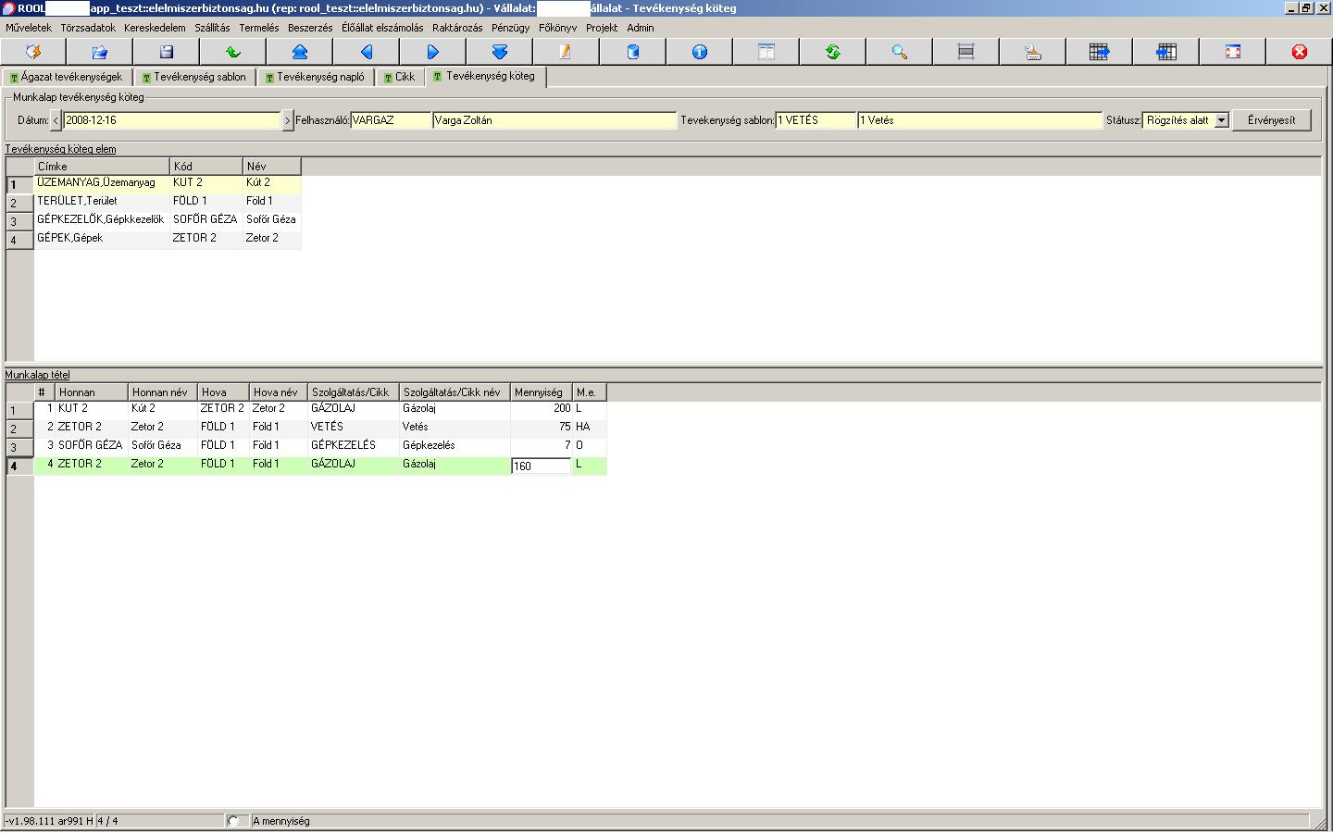Open search with magnifying glass icon
This screenshot has height=833, width=1333.
[x=900, y=52]
